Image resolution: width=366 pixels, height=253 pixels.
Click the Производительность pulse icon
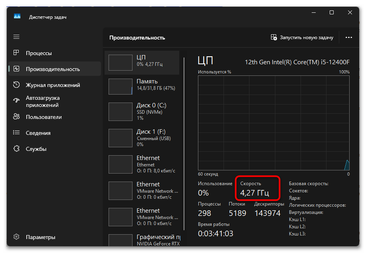[16, 69]
